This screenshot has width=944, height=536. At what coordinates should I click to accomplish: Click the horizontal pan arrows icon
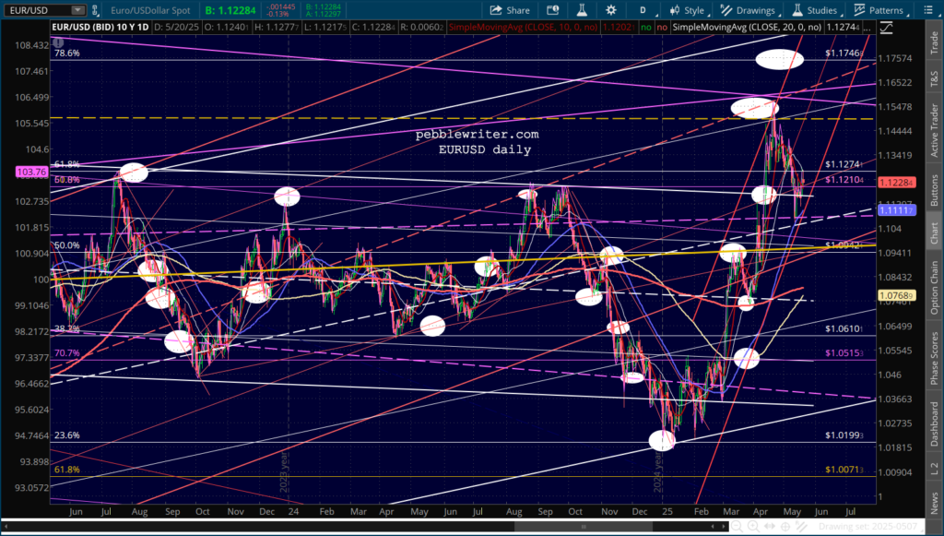click(768, 527)
